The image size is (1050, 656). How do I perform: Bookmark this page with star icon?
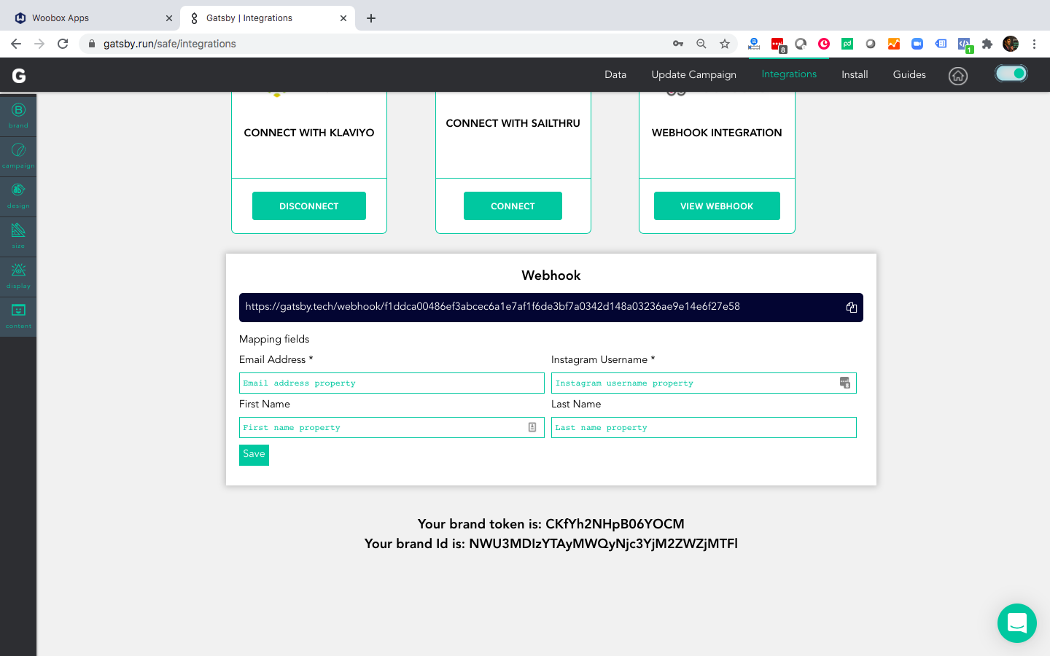[x=725, y=44]
